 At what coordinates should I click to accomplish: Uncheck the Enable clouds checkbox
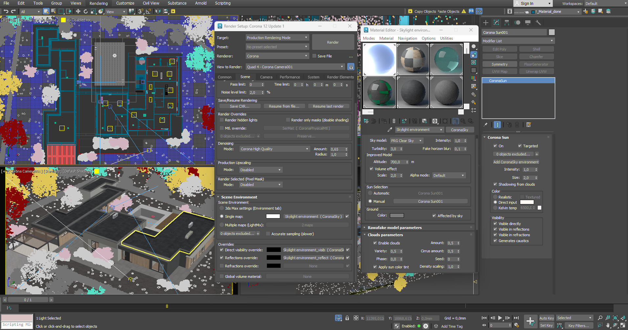point(375,243)
